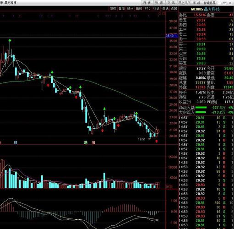Click the 返回 back button

(174, 9)
